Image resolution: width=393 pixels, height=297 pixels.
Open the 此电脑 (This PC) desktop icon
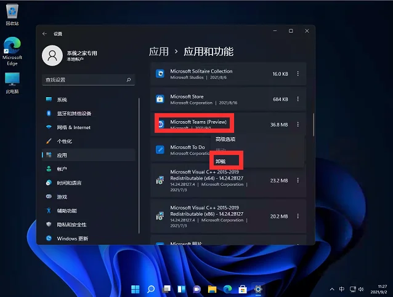pyautogui.click(x=12, y=83)
